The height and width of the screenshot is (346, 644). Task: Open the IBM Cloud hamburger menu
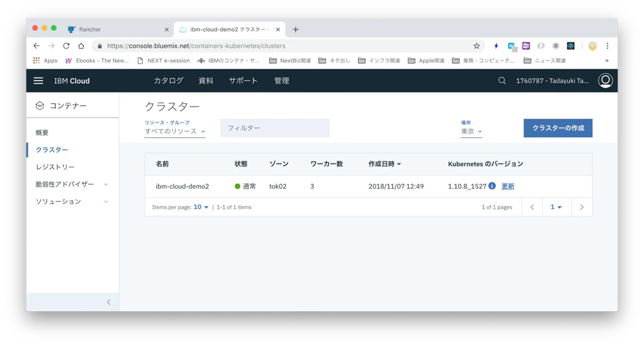click(38, 81)
